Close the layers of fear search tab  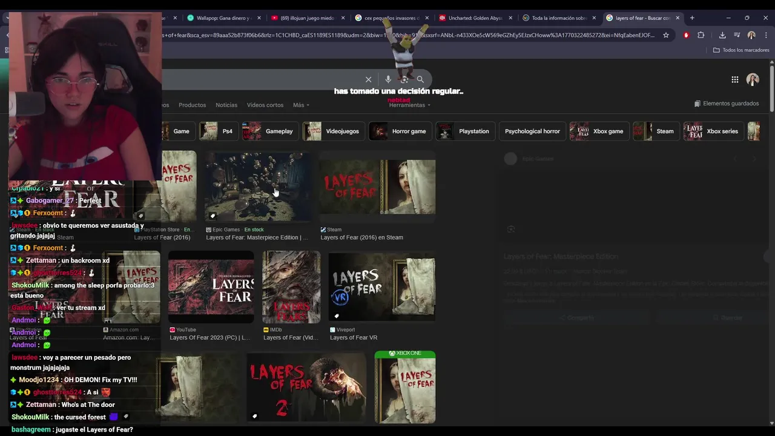(678, 18)
